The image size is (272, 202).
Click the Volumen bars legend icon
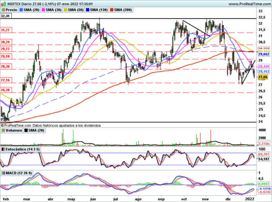(x=3, y=130)
